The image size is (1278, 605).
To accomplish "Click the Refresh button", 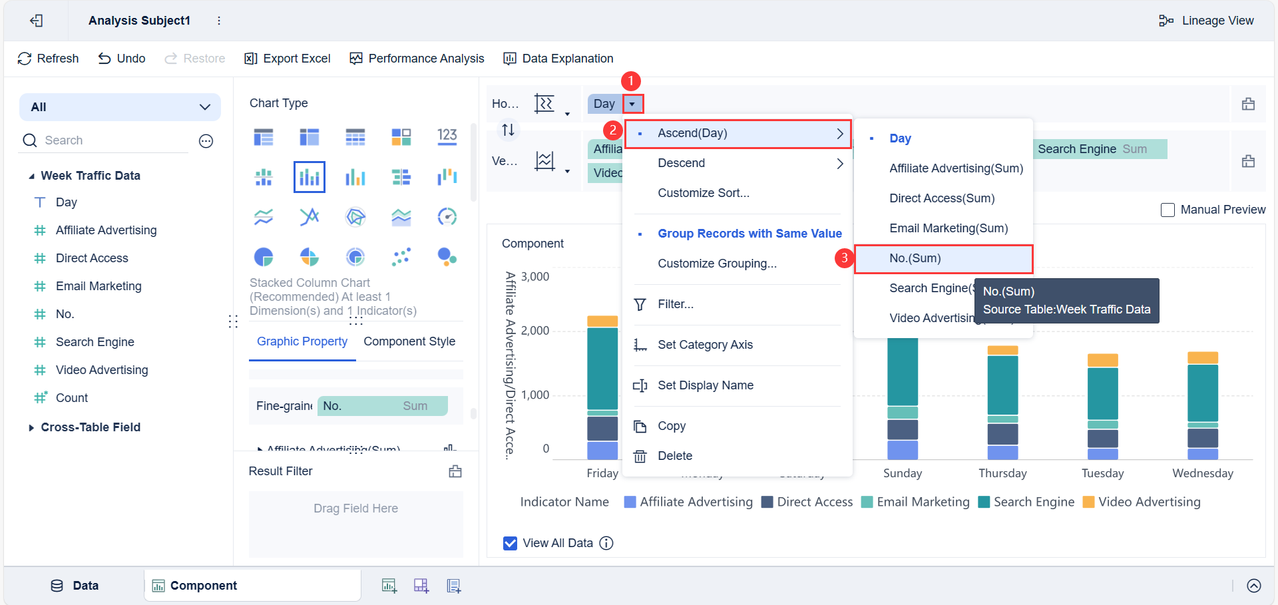I will pyautogui.click(x=48, y=59).
